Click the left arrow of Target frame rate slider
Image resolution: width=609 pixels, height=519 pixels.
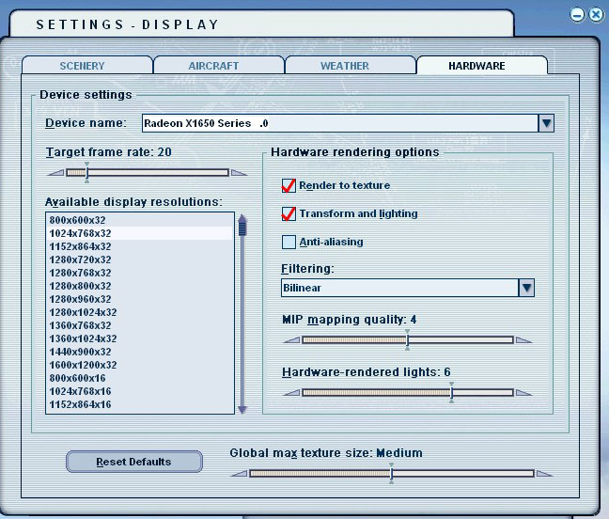tap(55, 173)
